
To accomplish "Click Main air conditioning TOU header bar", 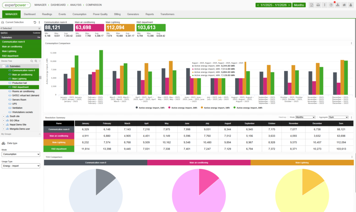I will [199, 163].
